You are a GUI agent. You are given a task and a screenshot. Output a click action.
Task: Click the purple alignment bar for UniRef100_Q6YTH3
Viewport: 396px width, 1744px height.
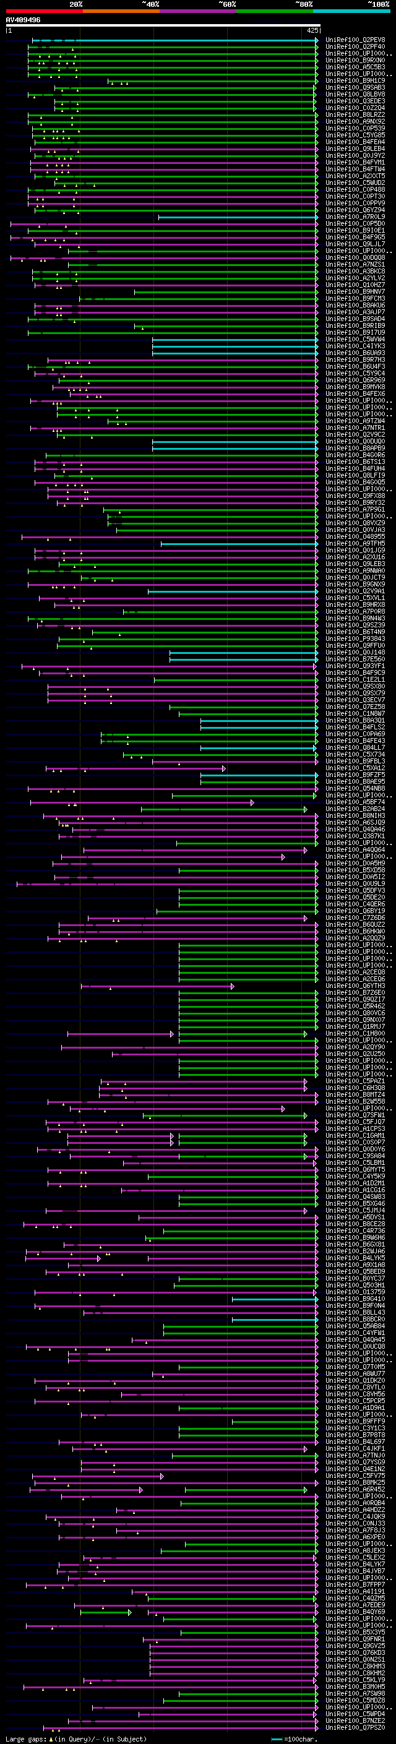158,986
